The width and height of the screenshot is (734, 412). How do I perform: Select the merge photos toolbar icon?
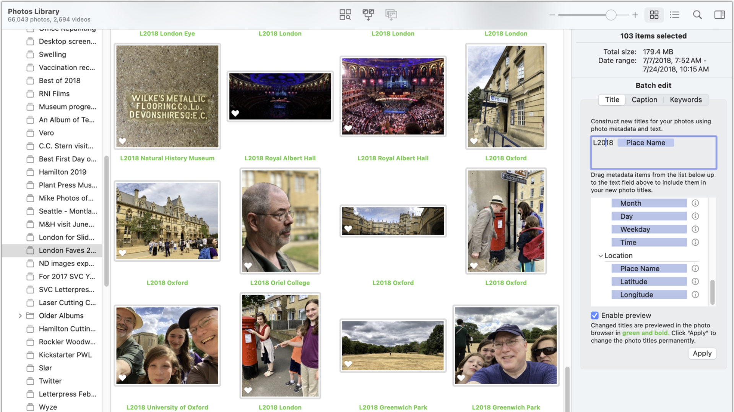pos(368,14)
